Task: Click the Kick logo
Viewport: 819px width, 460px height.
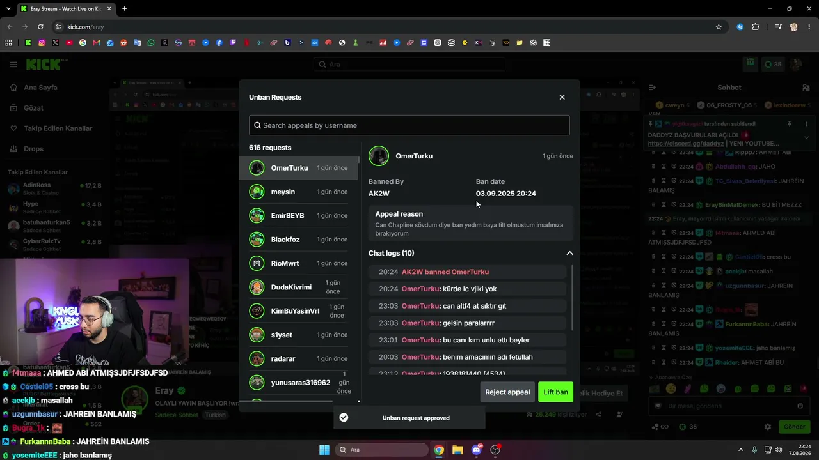Action: [x=46, y=64]
